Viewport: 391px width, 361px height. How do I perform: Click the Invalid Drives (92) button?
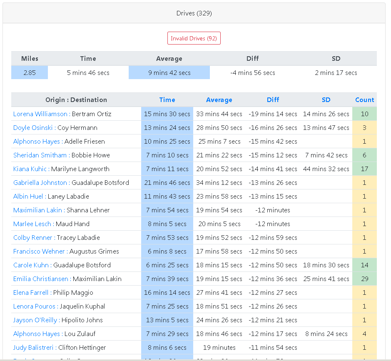194,38
